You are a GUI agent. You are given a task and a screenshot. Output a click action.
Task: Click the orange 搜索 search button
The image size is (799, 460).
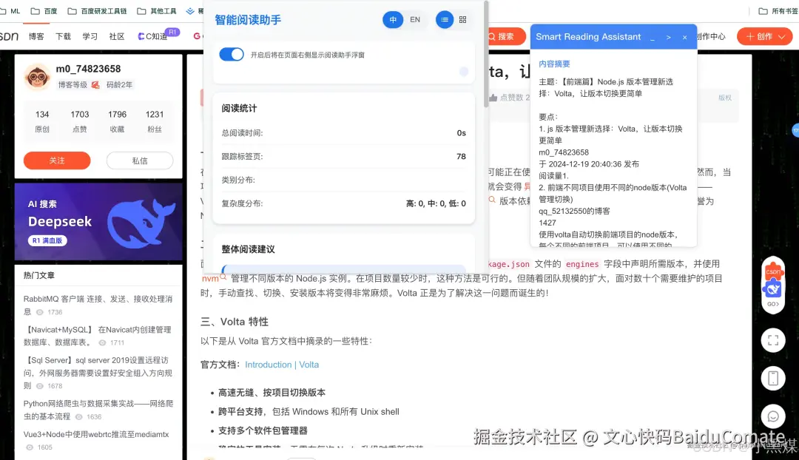506,37
